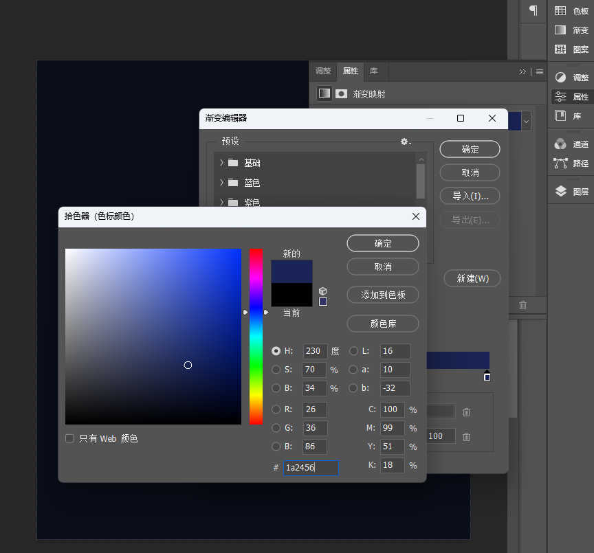Screen dimensions: 594x553
Task: Click the trash icon beside the 100 field
Action: coord(466,437)
